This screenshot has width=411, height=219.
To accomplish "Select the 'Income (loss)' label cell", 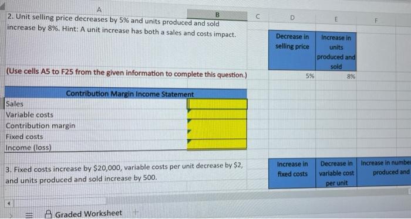I will click(x=96, y=148).
